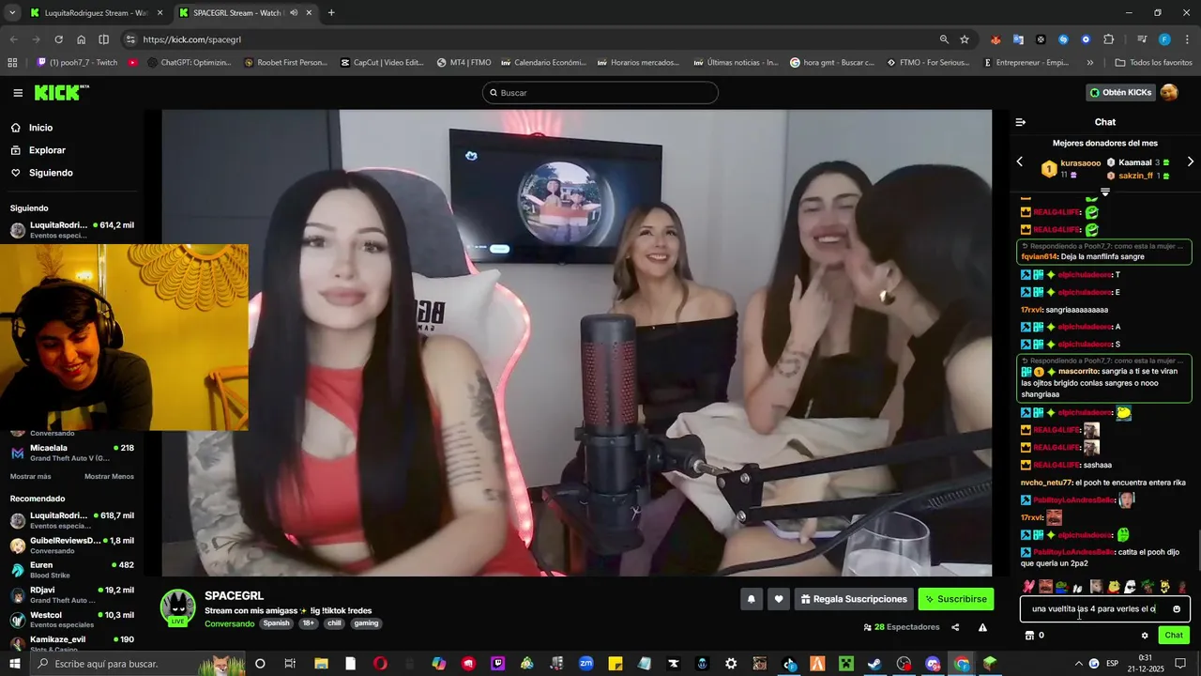Open the CapCut Video Editor bookmark
1201x676 pixels.
[x=382, y=63]
